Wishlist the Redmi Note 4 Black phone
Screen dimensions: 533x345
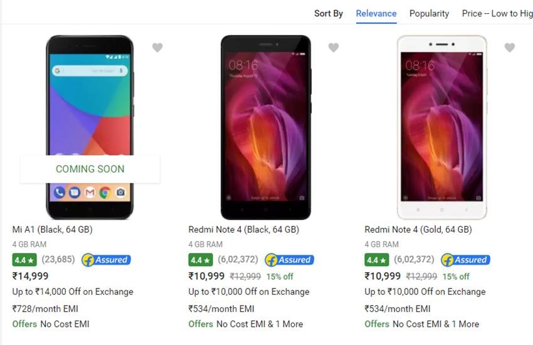tap(334, 48)
